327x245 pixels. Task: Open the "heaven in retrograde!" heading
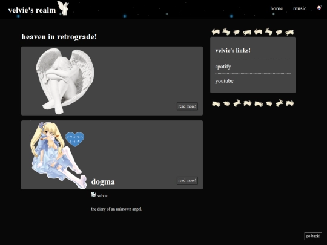click(x=59, y=37)
